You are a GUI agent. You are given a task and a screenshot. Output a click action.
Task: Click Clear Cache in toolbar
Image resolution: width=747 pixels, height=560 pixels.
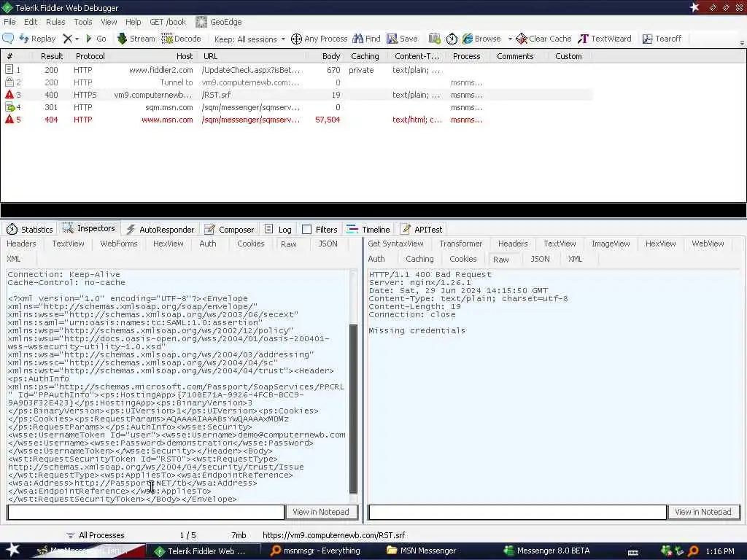pyautogui.click(x=543, y=39)
